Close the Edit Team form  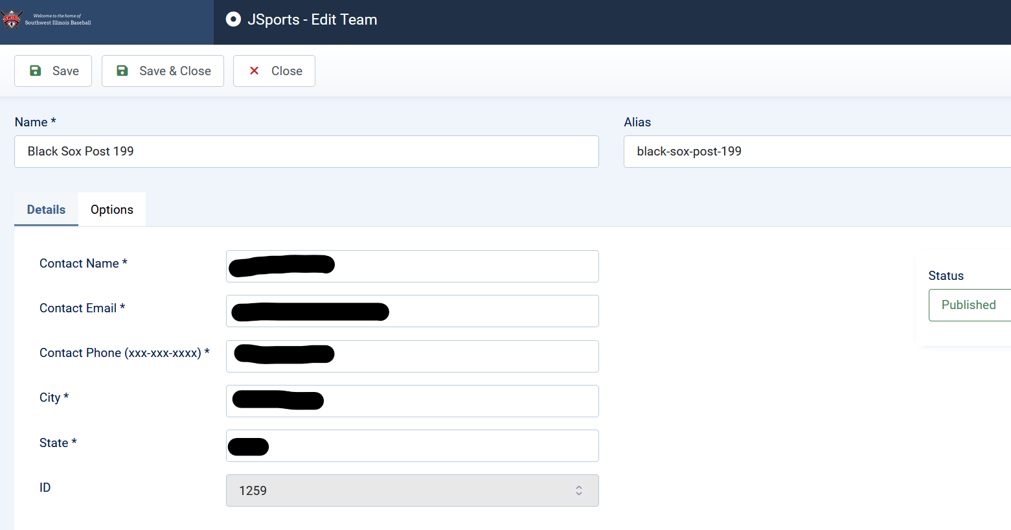pyautogui.click(x=274, y=71)
